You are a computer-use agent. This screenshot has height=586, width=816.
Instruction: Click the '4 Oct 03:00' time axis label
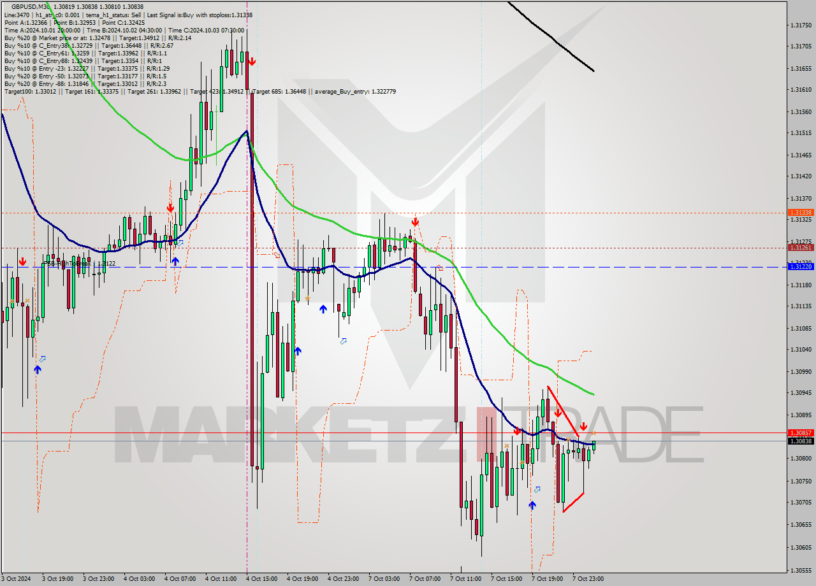tap(139, 579)
